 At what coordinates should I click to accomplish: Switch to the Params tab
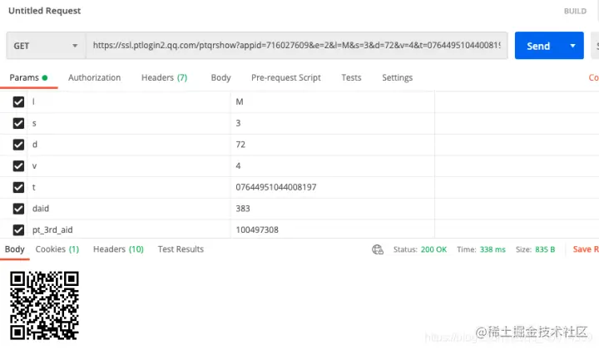point(28,78)
